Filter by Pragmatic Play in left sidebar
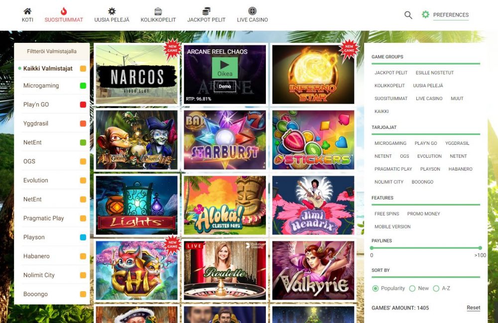498x323 pixels. (x=52, y=218)
